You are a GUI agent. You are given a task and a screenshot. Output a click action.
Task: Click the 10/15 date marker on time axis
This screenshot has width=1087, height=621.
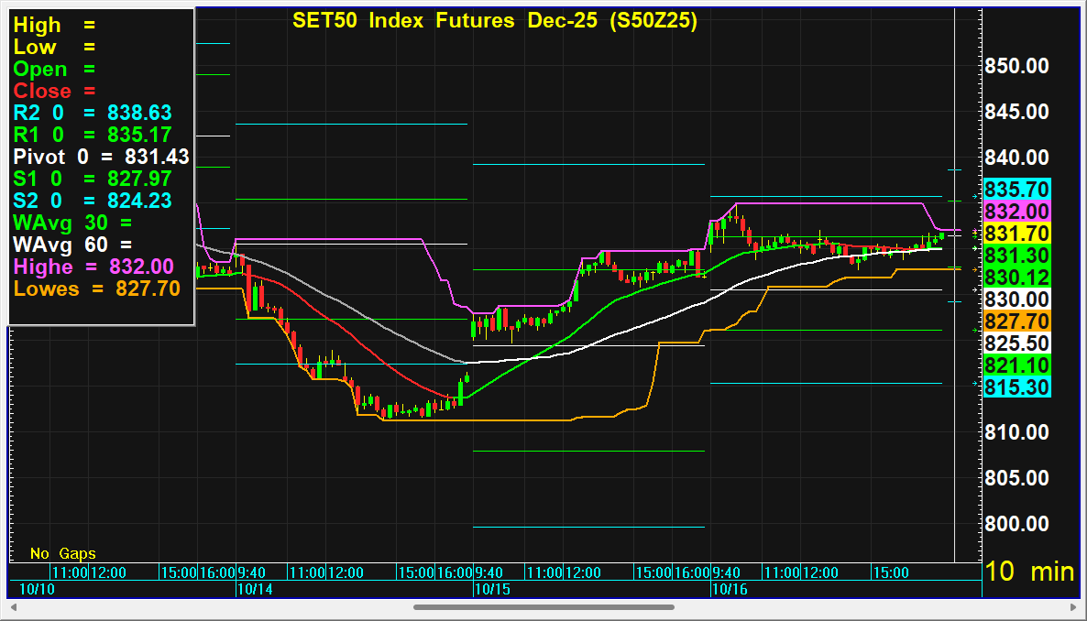(x=490, y=589)
